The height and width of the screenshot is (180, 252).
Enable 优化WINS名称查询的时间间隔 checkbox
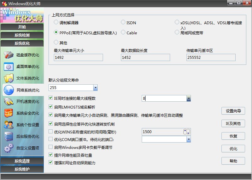(51, 132)
